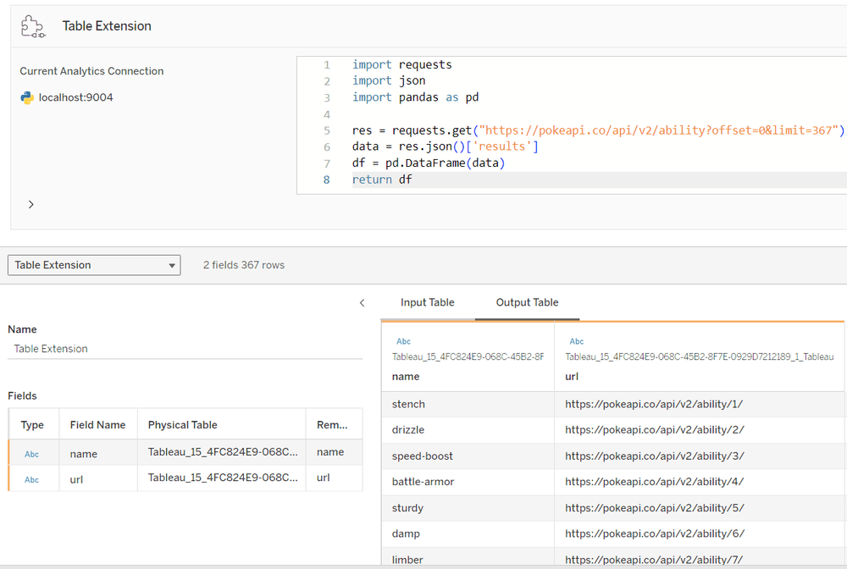The image size is (847, 569).
Task: Switch to the Output Table tab
Action: (x=527, y=302)
